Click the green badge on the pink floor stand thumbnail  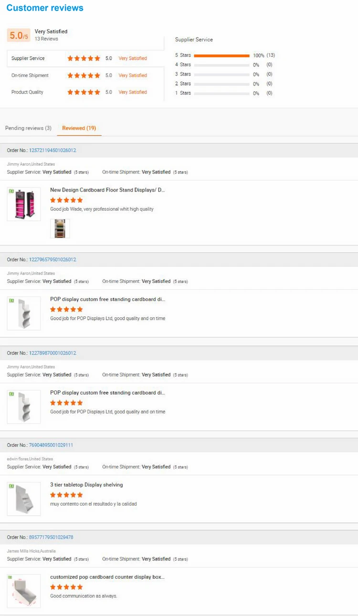click(x=11, y=191)
